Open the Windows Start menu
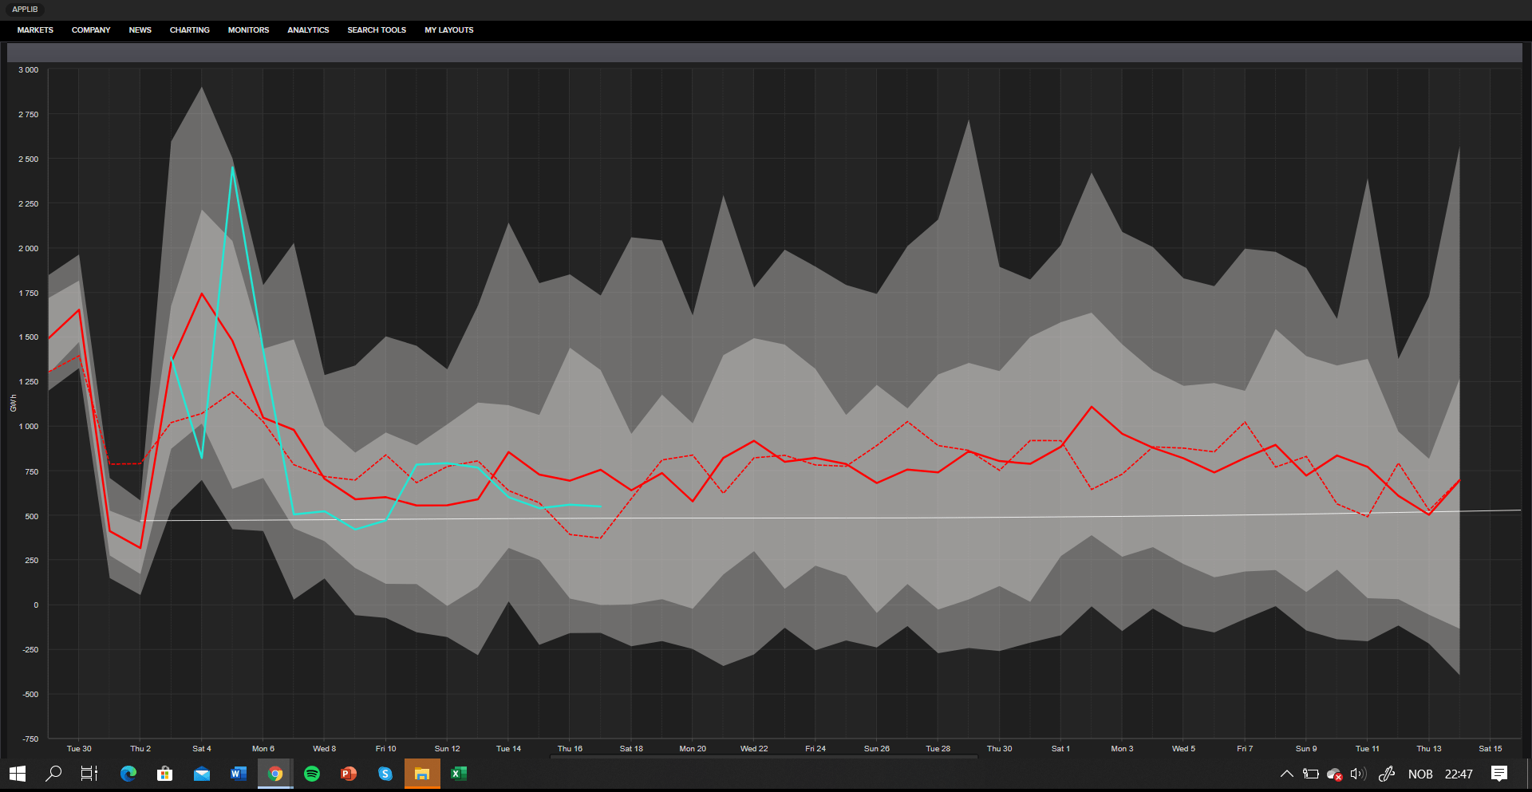The image size is (1532, 792). [x=18, y=774]
